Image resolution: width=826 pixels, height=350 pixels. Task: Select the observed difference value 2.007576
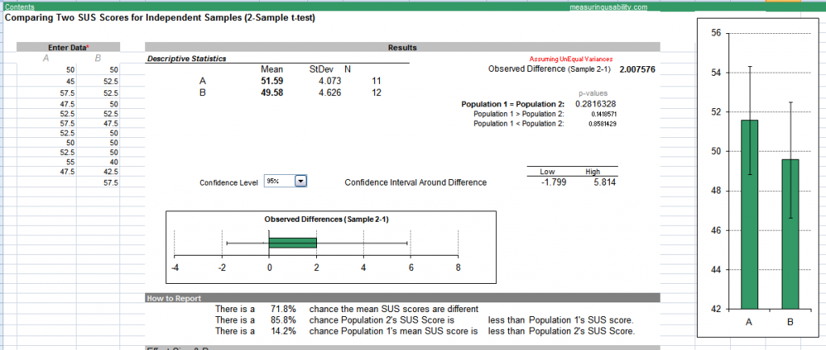[637, 69]
